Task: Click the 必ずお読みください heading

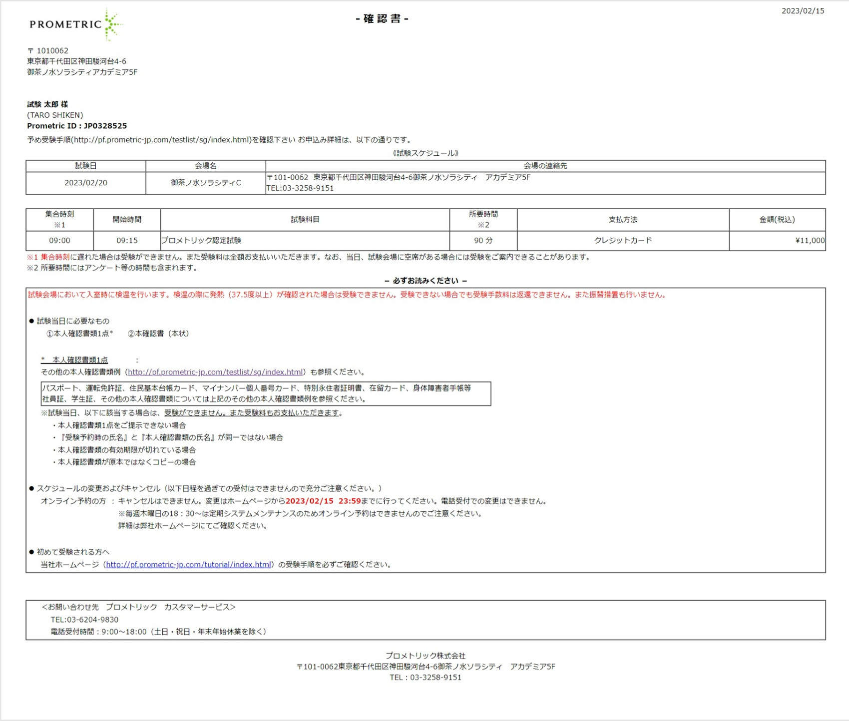Action: 425,281
